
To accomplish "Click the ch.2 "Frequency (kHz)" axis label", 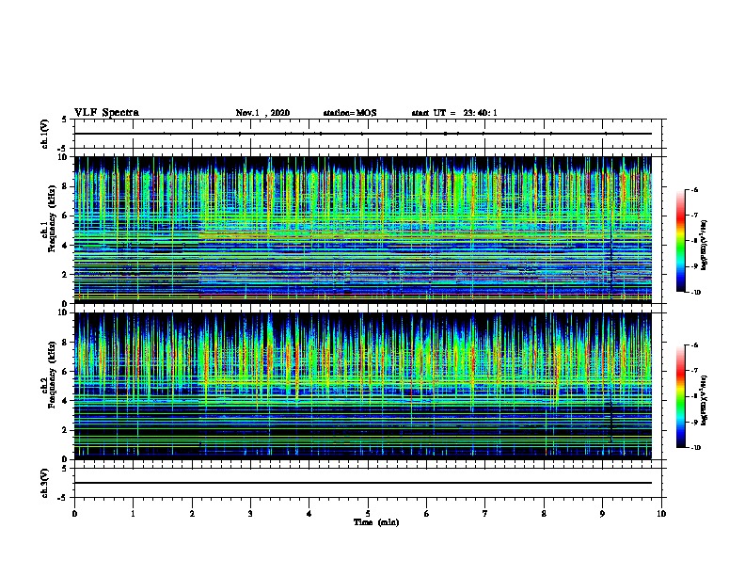I will [52, 375].
